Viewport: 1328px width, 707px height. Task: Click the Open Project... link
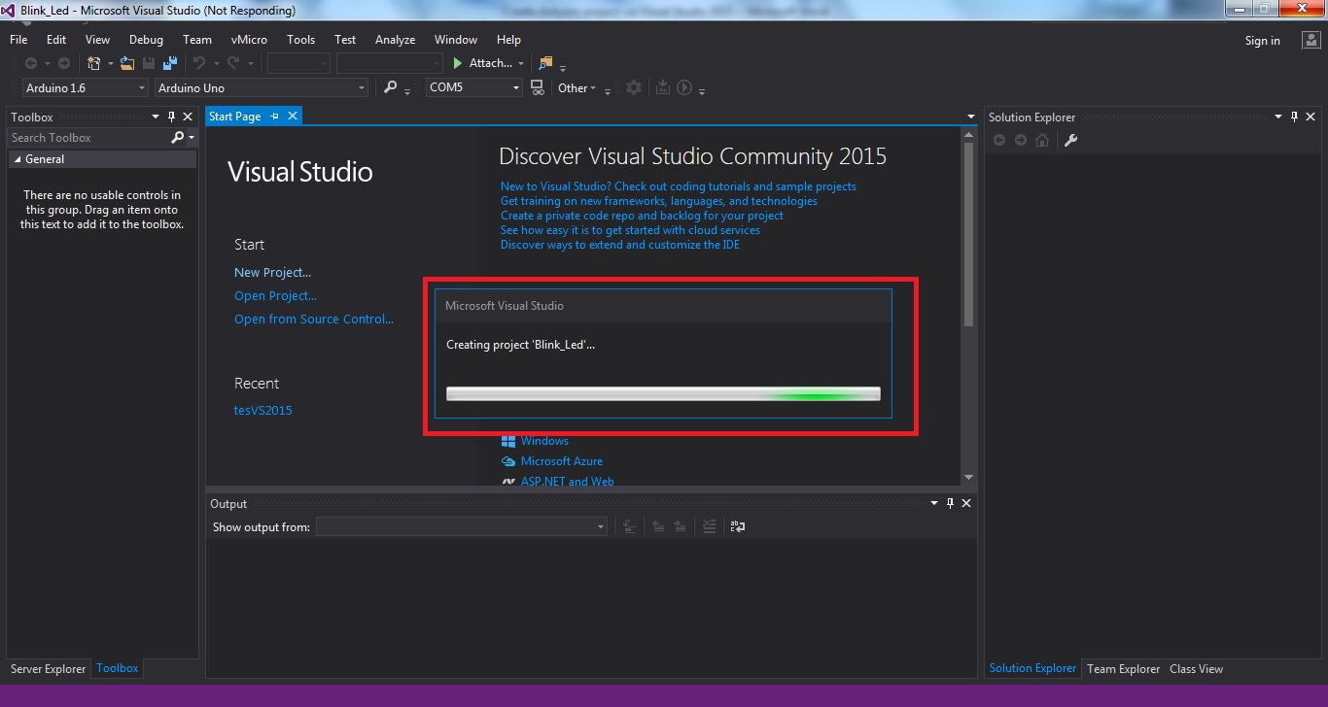[x=275, y=296]
